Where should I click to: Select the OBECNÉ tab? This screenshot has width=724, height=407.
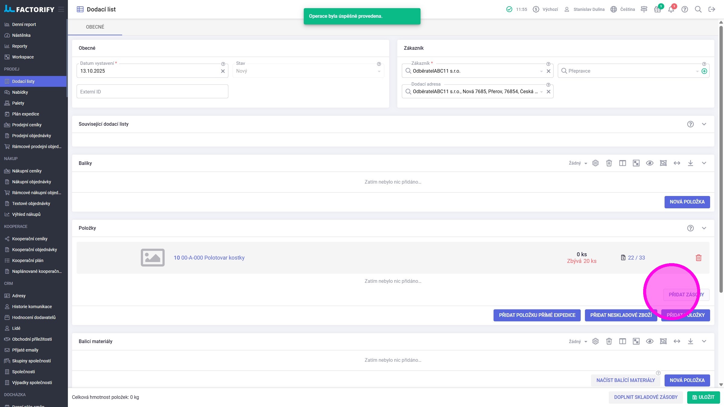click(95, 27)
